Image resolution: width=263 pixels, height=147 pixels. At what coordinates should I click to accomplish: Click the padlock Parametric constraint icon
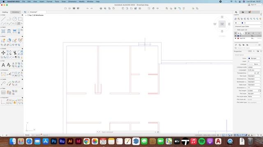point(15,102)
